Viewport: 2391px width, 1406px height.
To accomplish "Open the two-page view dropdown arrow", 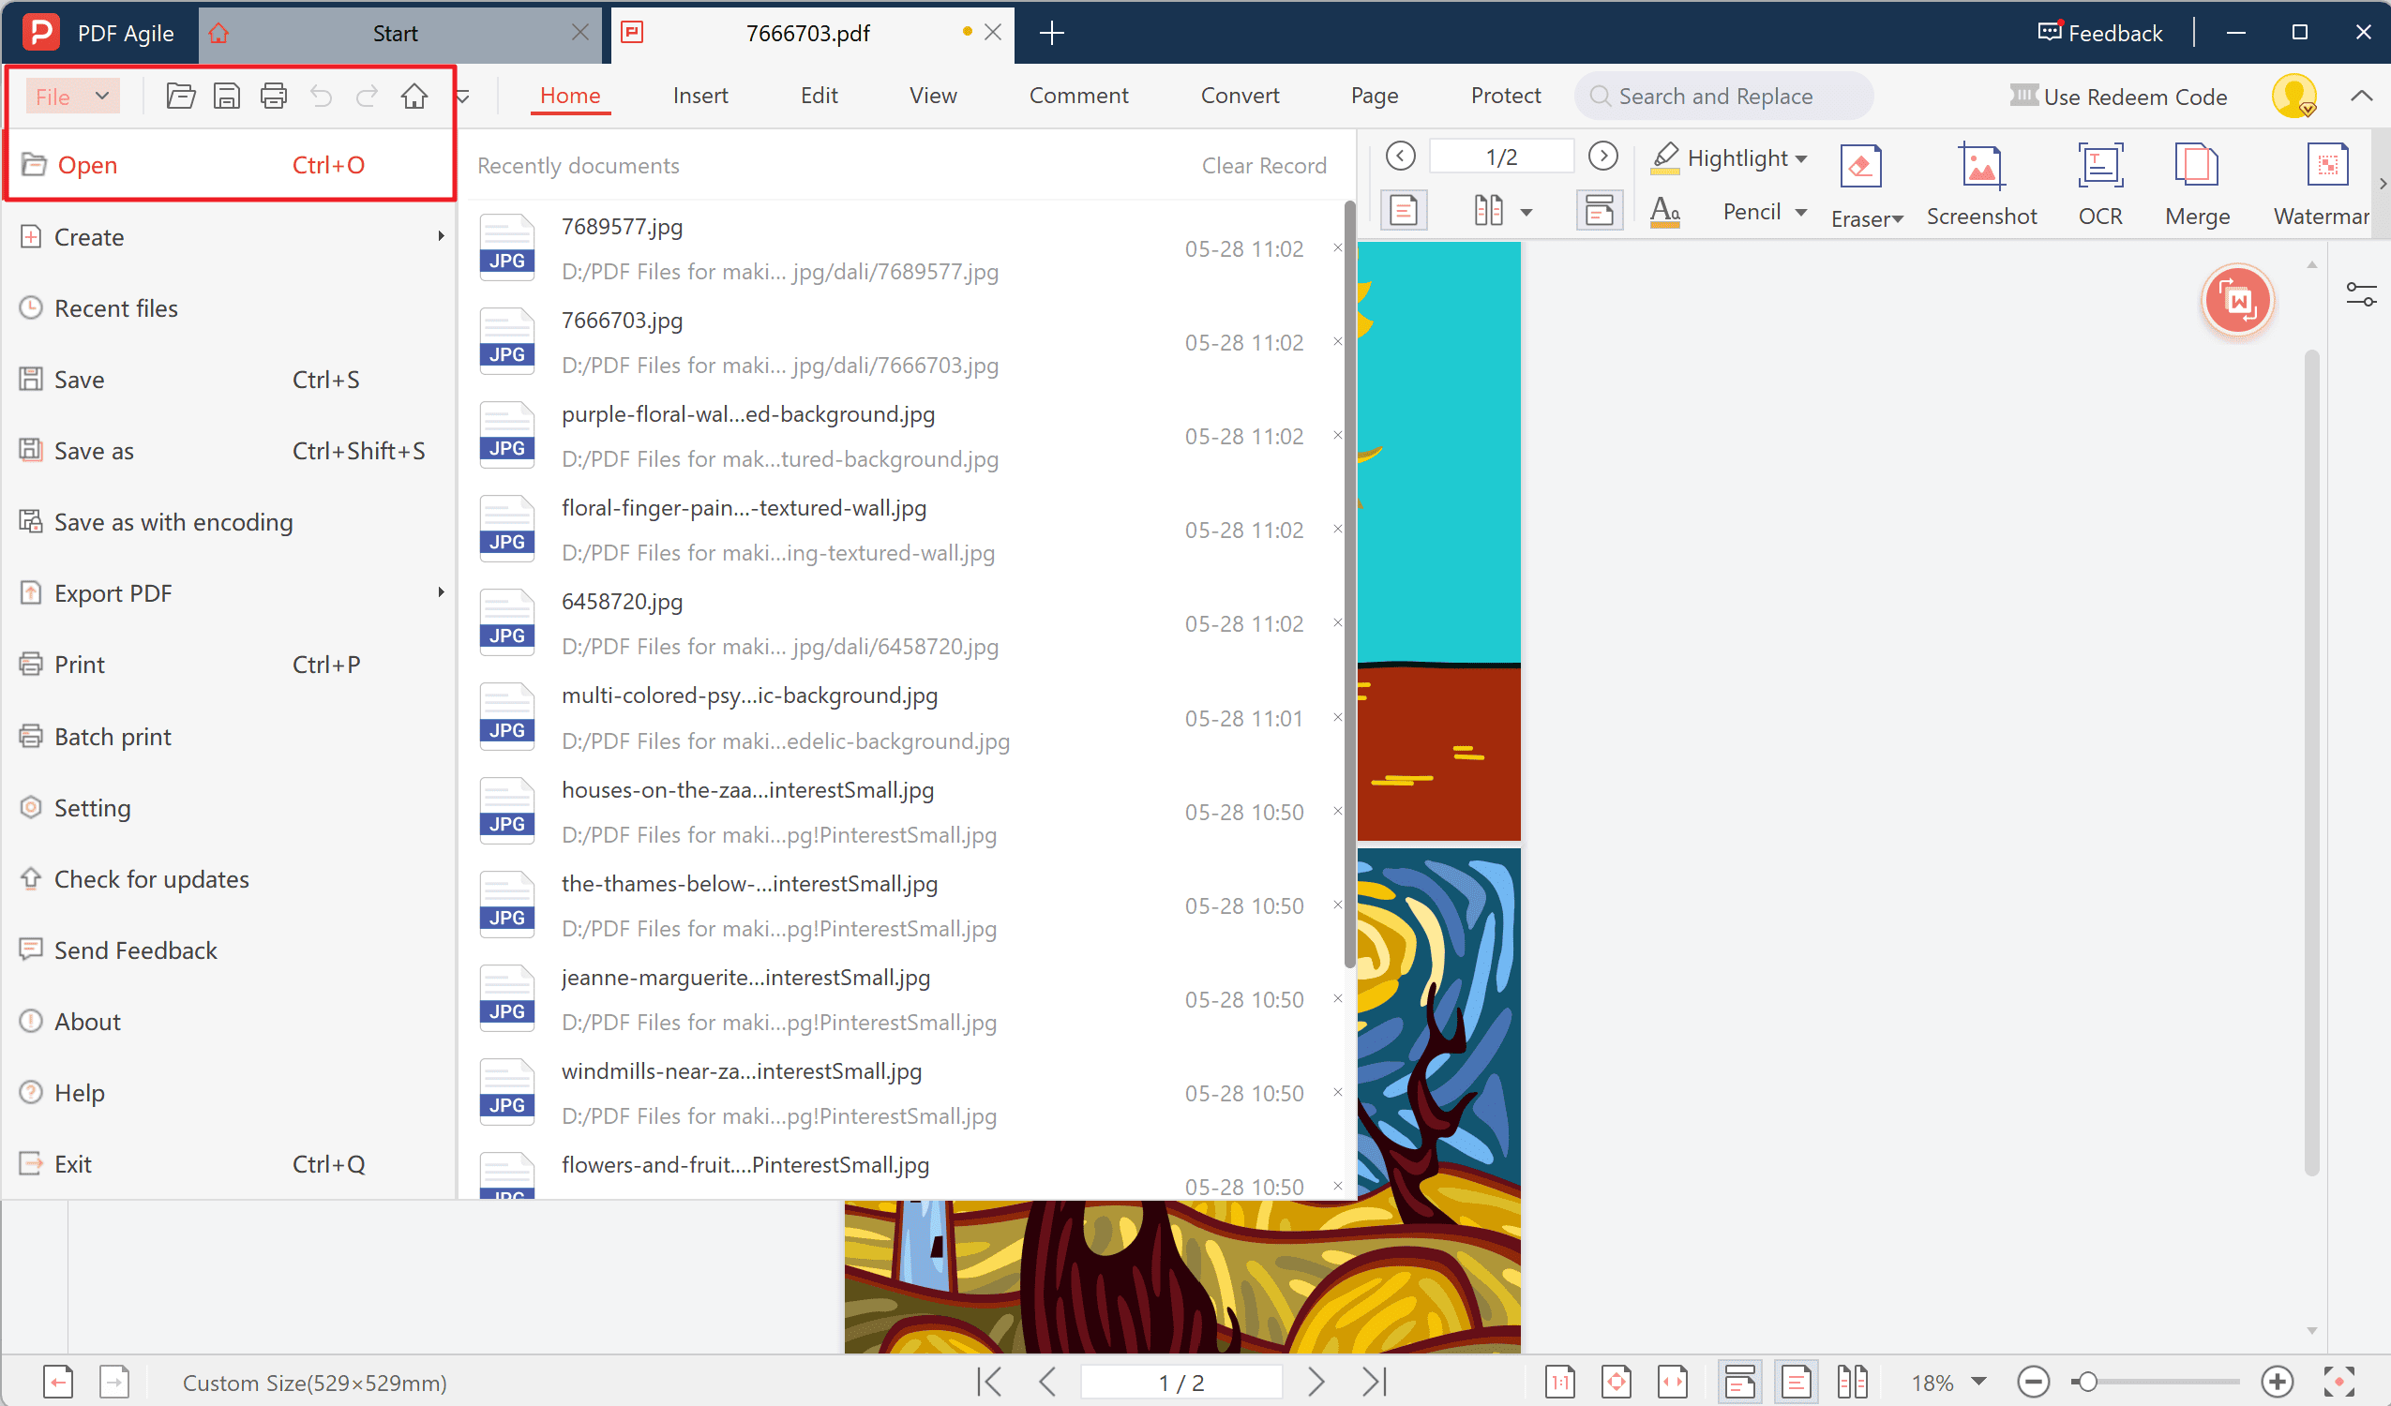I will point(1526,212).
